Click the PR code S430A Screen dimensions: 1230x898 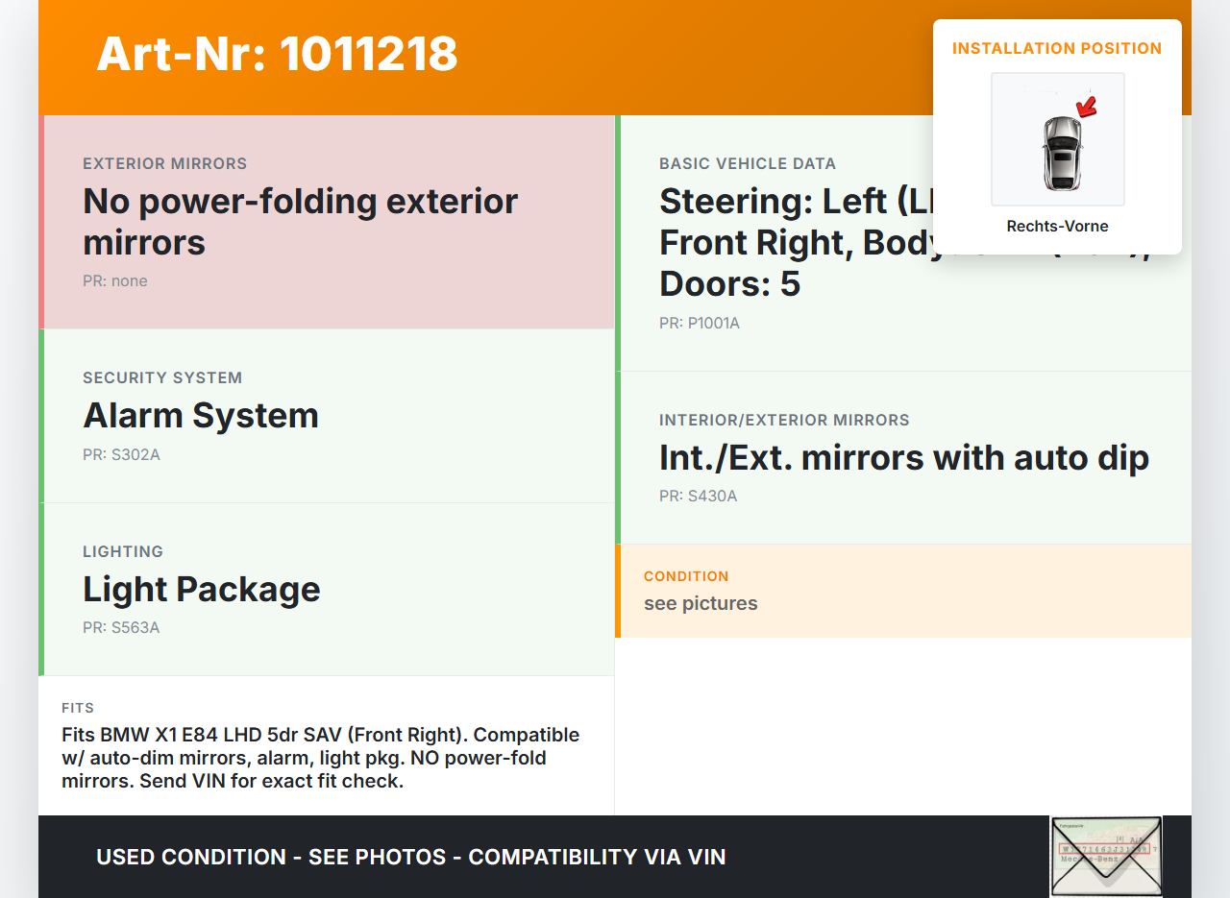coord(698,497)
